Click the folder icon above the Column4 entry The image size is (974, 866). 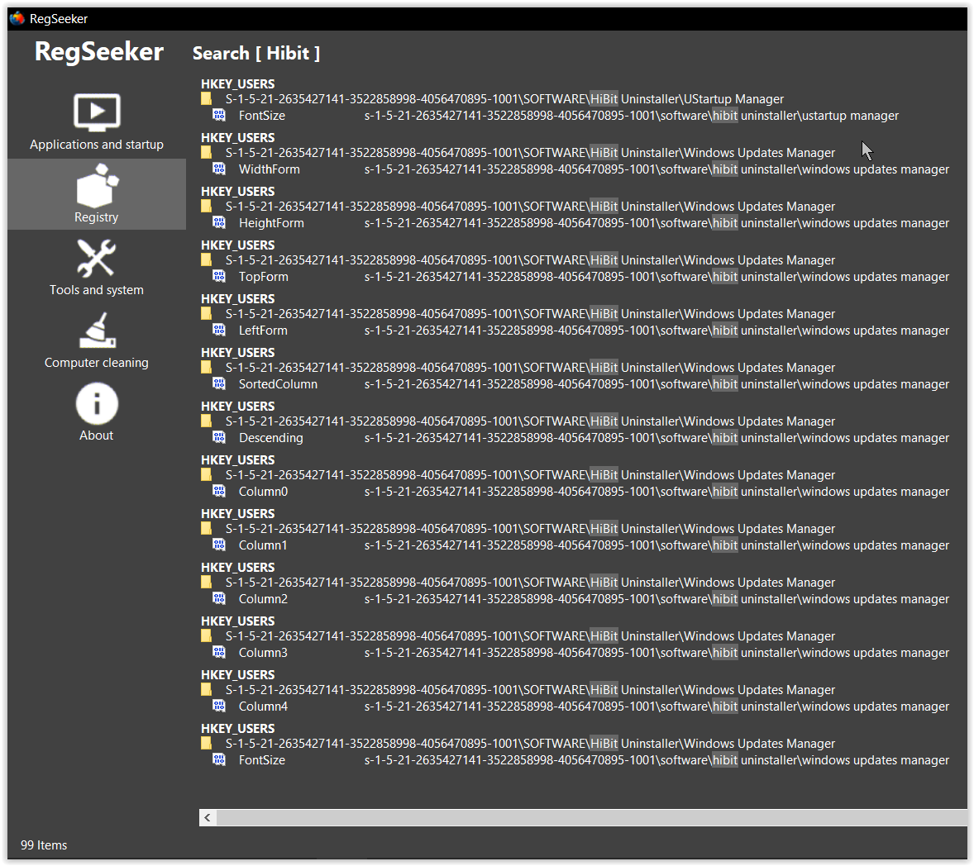click(x=206, y=689)
